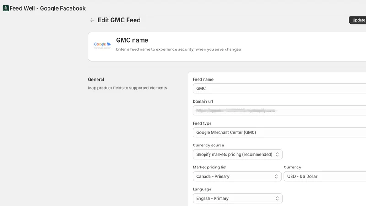
Task: Click the Update button
Action: pos(358,20)
